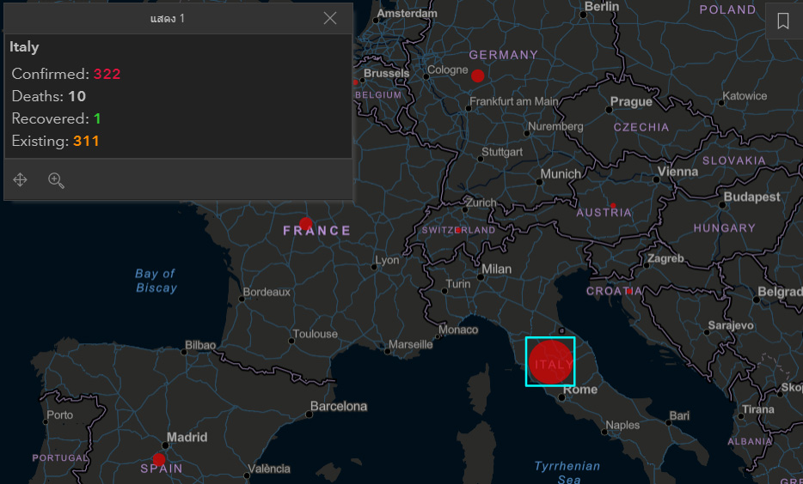
Task: Click the red dot near Belgium
Action: tap(354, 82)
